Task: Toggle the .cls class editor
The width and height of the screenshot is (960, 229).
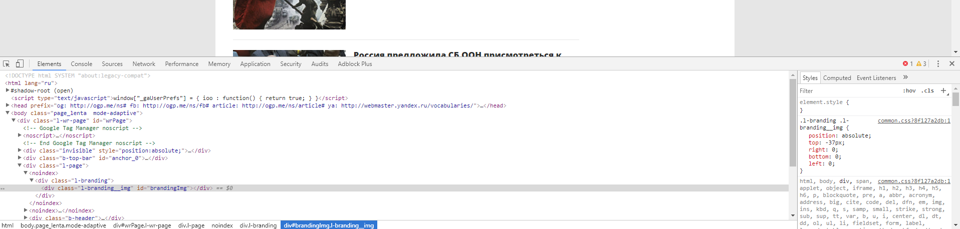Action: (927, 91)
